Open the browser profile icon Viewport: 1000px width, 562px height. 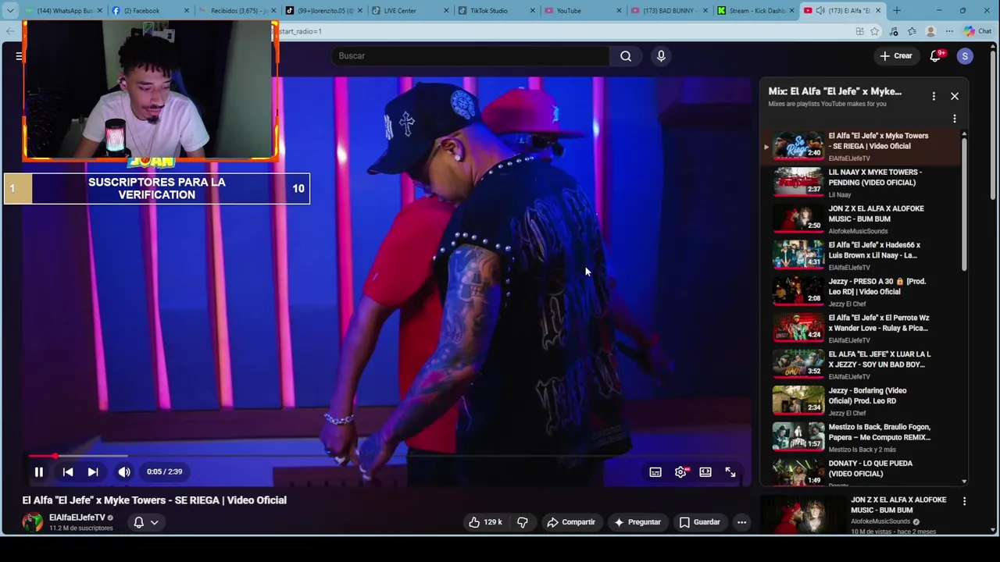coord(930,31)
